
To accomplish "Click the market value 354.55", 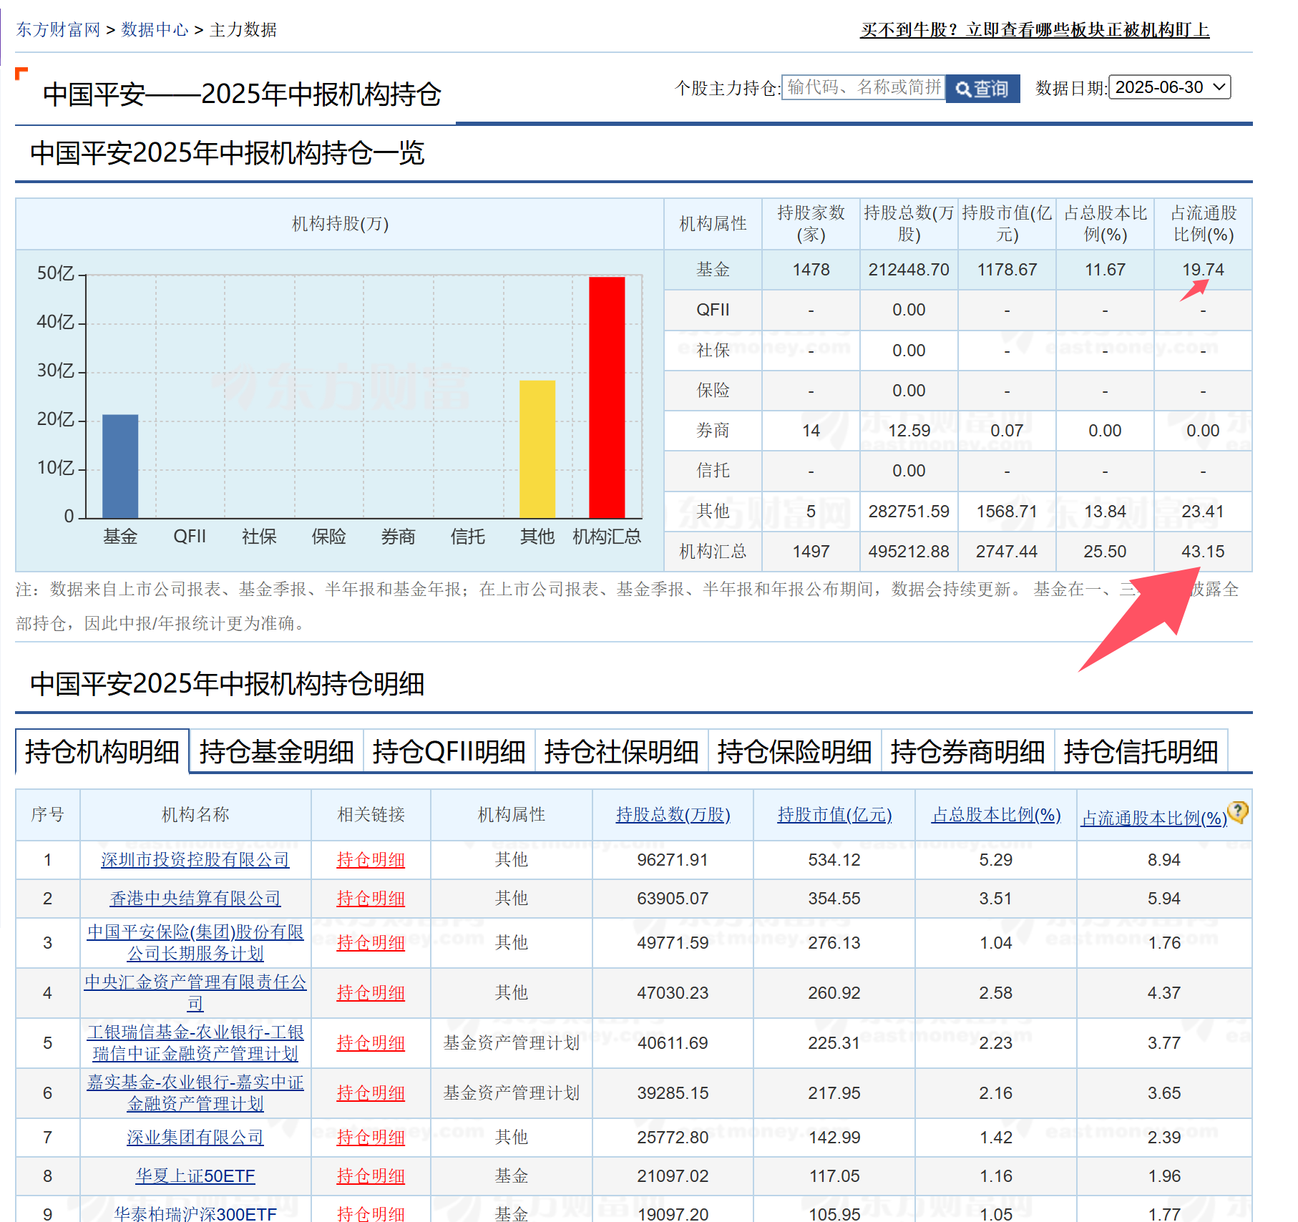I will [x=834, y=898].
